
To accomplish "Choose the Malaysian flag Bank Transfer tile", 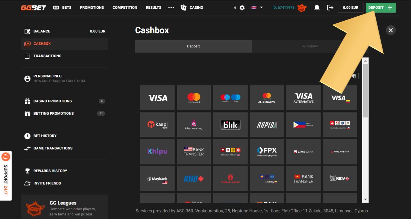I will click(194, 152).
